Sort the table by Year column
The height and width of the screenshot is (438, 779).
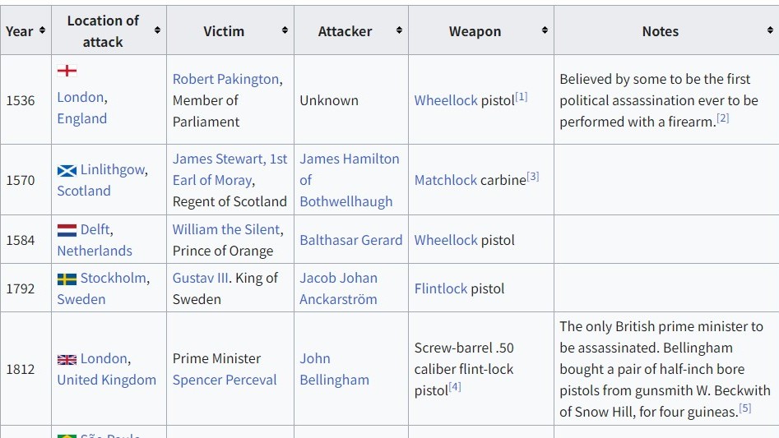[42, 30]
